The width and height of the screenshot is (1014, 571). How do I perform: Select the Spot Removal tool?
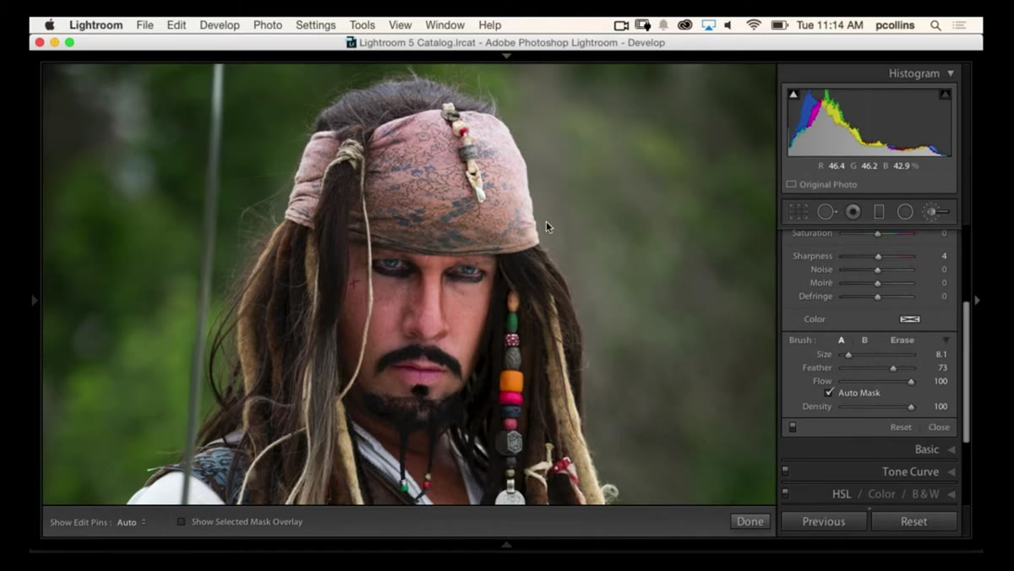(826, 212)
